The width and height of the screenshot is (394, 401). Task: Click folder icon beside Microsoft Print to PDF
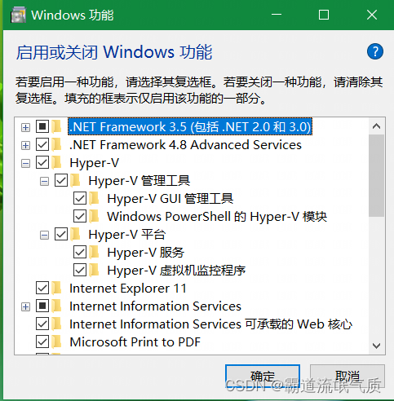pyautogui.click(x=57, y=342)
